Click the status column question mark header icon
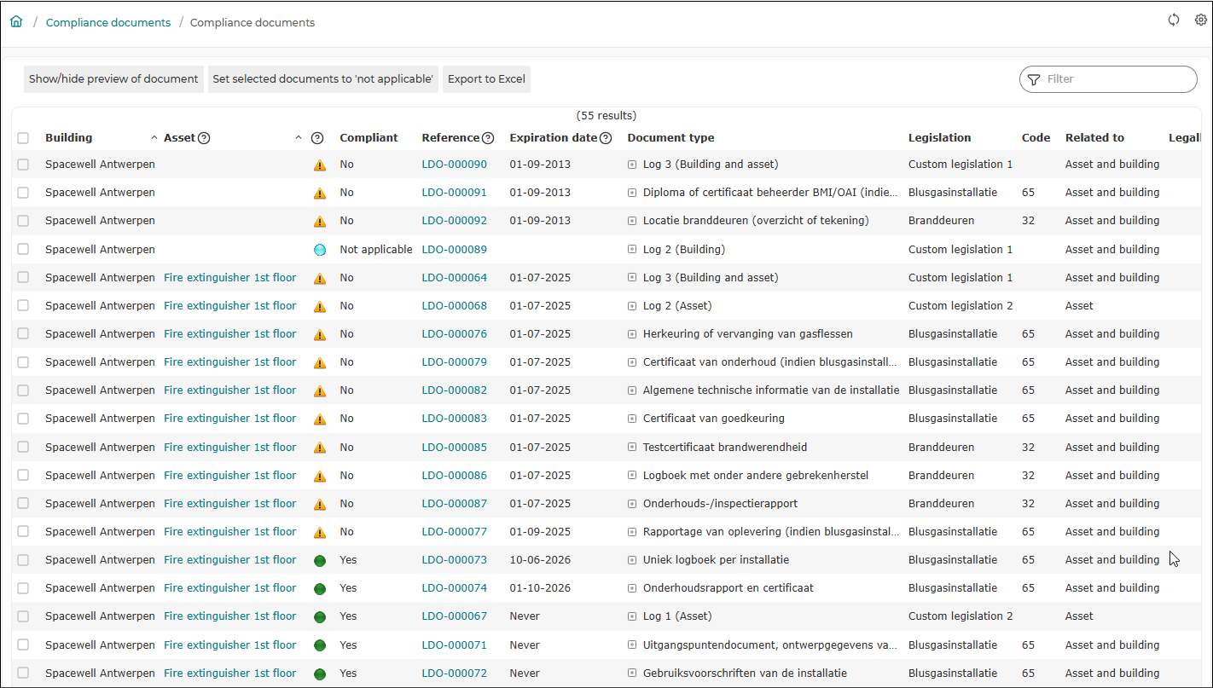1213x688 pixels. coord(317,138)
